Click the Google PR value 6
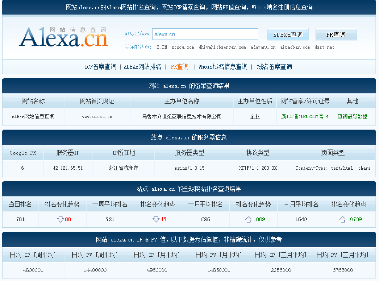This screenshot has height=281, width=379. pyautogui.click(x=22, y=168)
